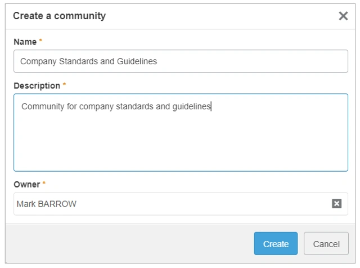Viewport: 360px width, 268px height.
Task: Click empty space below description text
Action: pyautogui.click(x=181, y=142)
